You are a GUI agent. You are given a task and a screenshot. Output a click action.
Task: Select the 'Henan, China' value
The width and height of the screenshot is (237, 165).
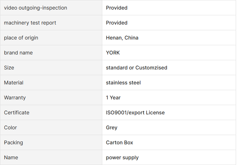coord(122,38)
